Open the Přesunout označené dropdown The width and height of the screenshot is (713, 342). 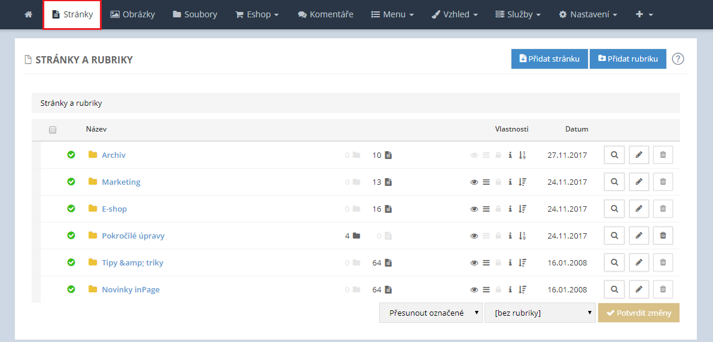(x=431, y=313)
